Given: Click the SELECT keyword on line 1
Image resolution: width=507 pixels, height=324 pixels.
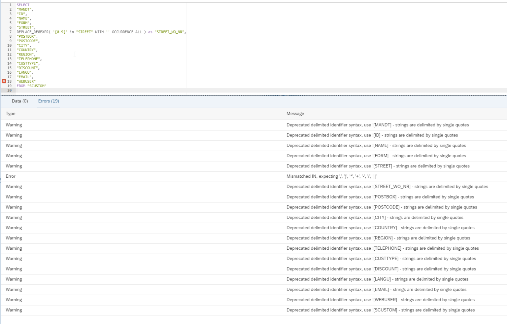Looking at the screenshot, I should pos(23,5).
